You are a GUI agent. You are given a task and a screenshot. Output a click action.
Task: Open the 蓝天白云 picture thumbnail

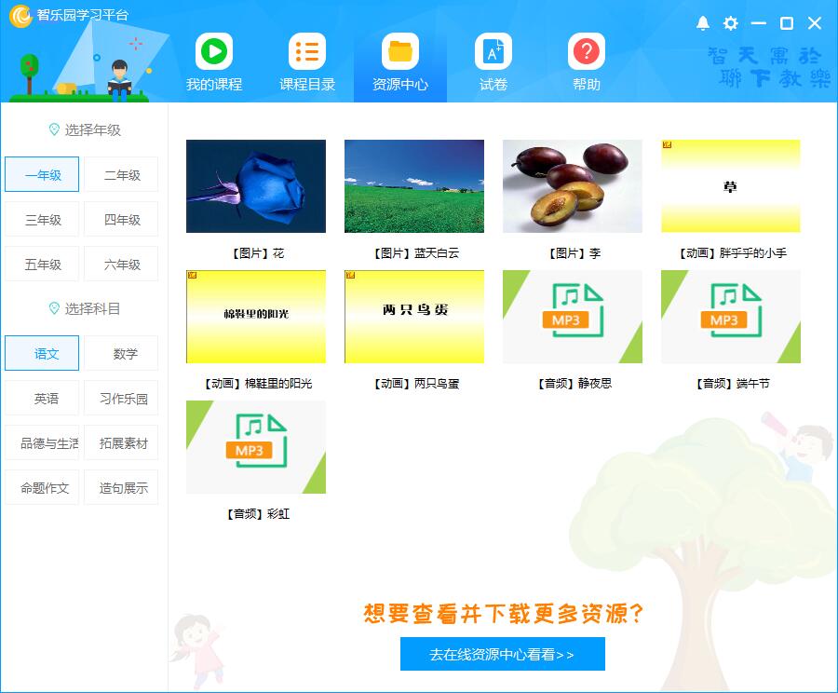[x=414, y=186]
